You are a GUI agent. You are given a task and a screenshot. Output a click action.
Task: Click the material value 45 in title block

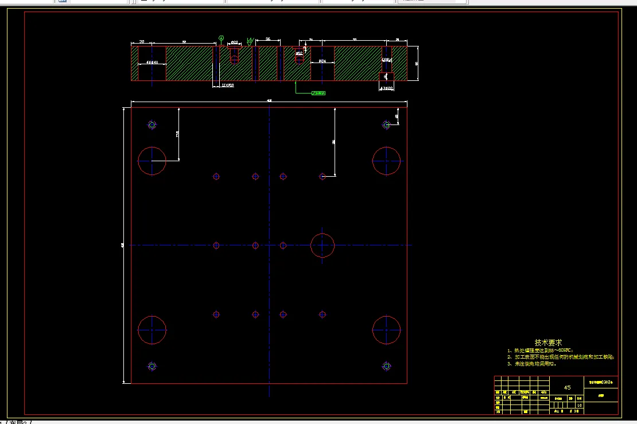[x=567, y=387]
